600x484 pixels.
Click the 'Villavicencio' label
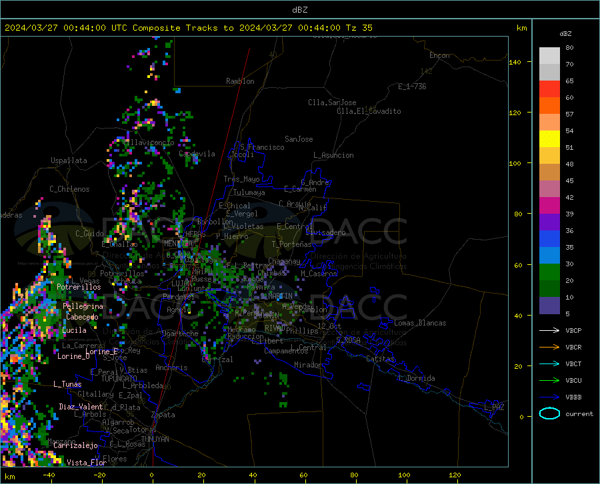pos(149,142)
